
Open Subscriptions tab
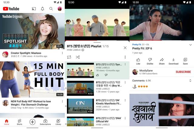[45, 122]
